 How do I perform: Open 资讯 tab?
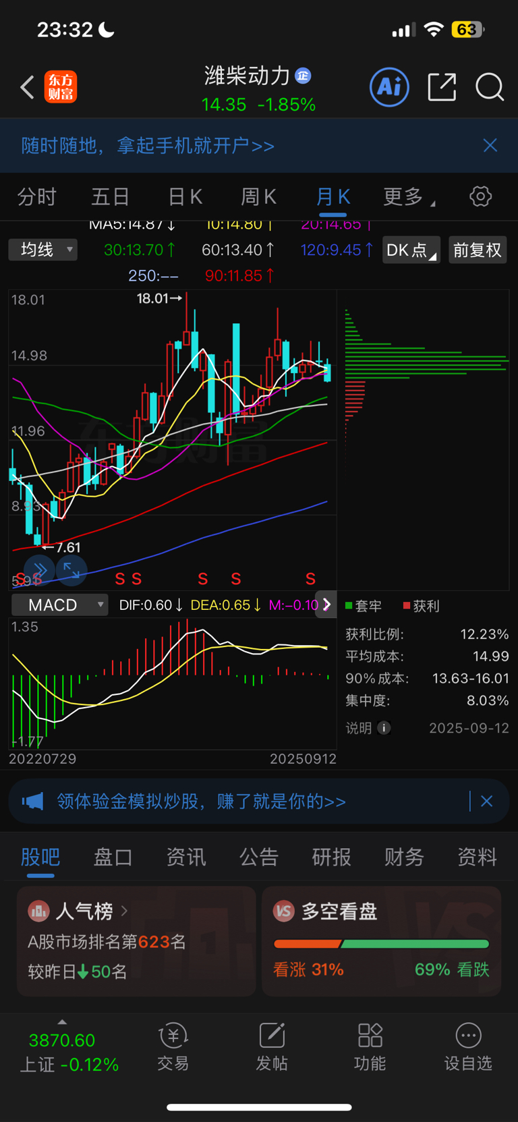point(186,857)
